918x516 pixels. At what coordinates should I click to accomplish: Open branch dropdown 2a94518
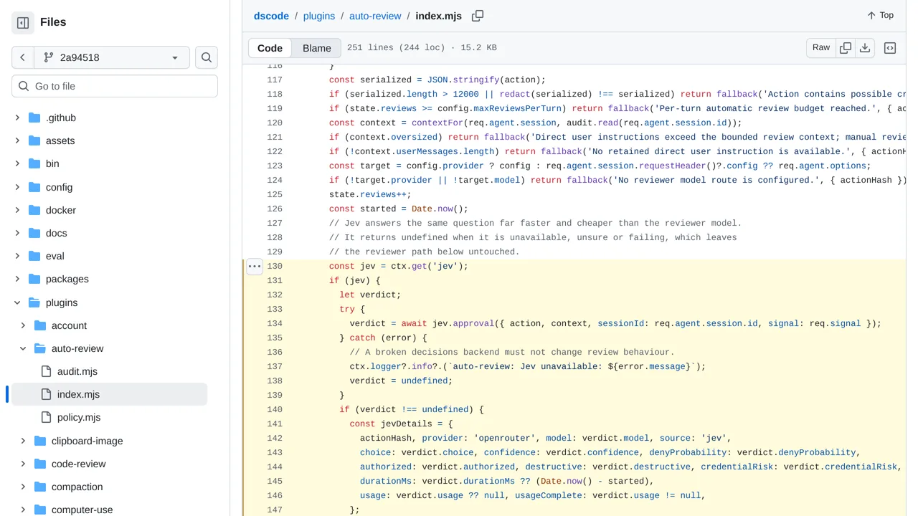click(112, 57)
